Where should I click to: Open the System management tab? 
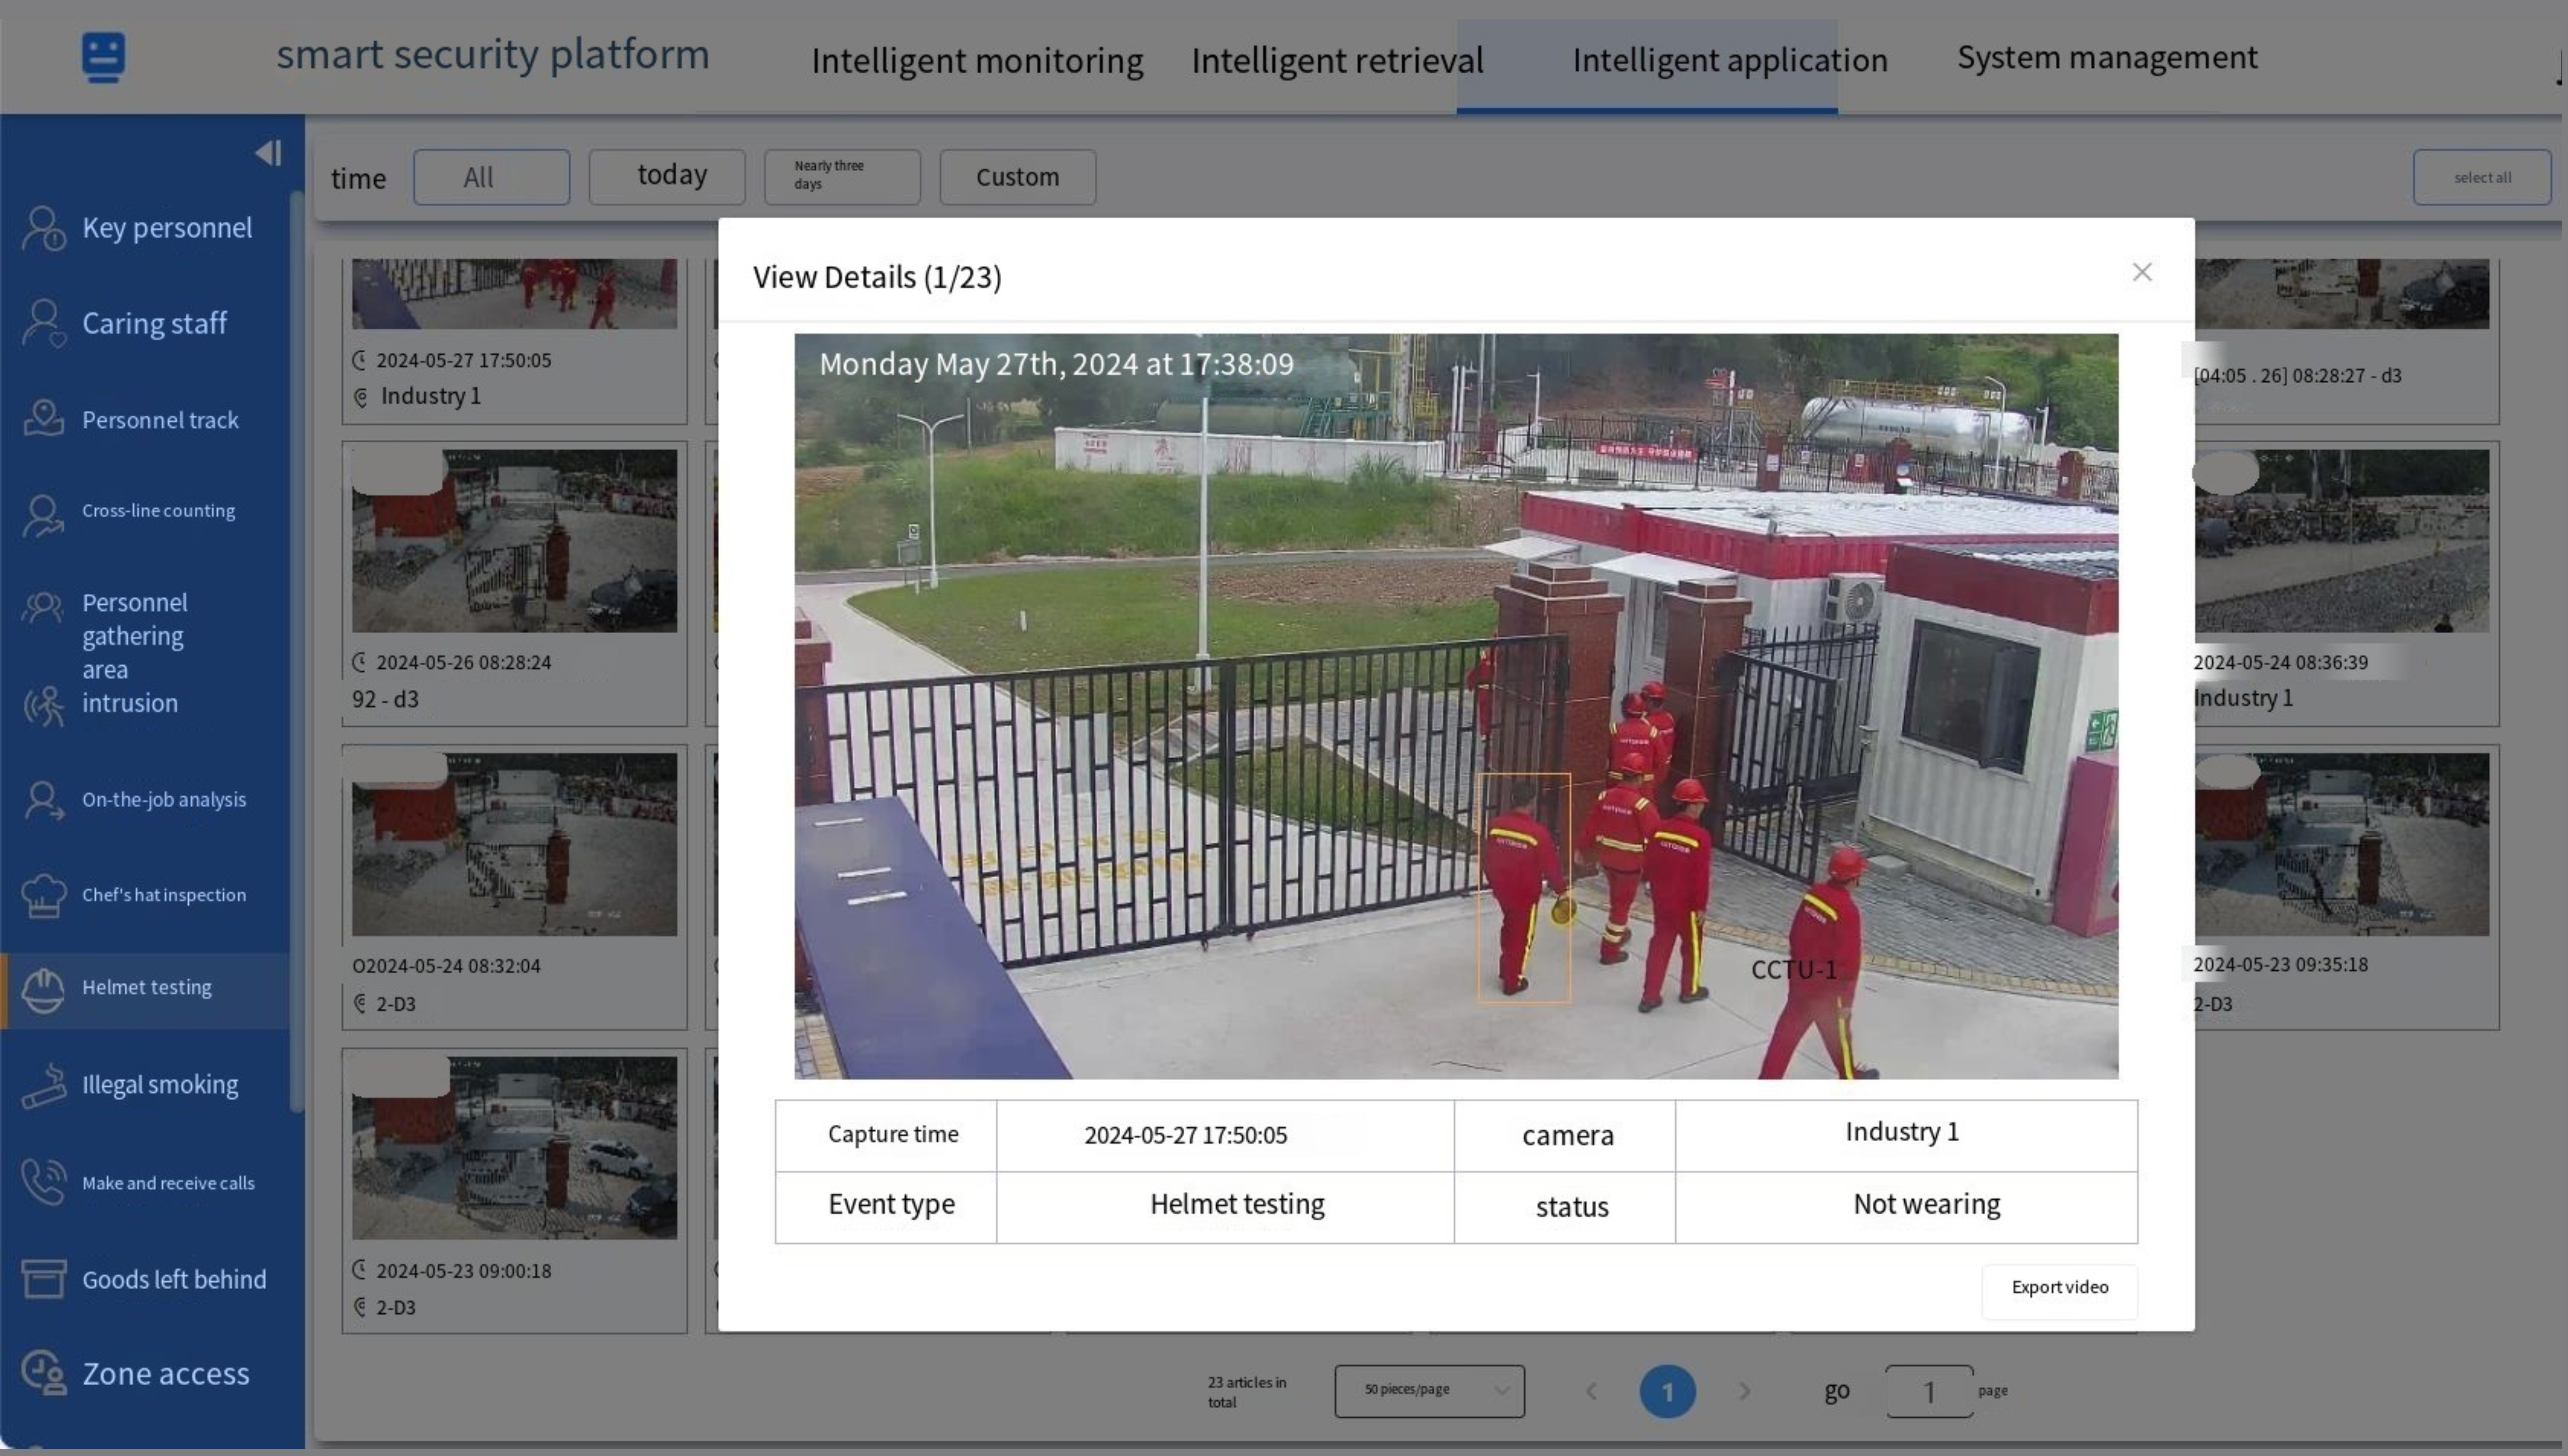pos(2106,58)
